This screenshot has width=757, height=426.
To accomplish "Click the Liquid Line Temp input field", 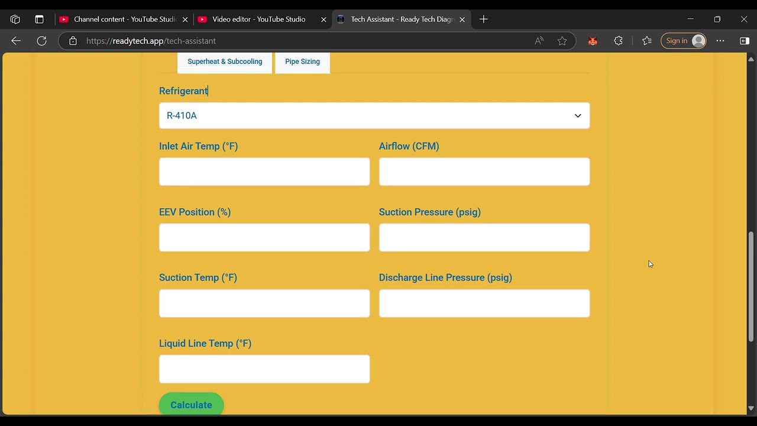I will (x=264, y=369).
